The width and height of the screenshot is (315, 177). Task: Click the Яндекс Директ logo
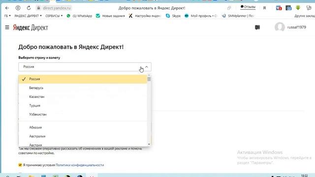tap(31, 28)
